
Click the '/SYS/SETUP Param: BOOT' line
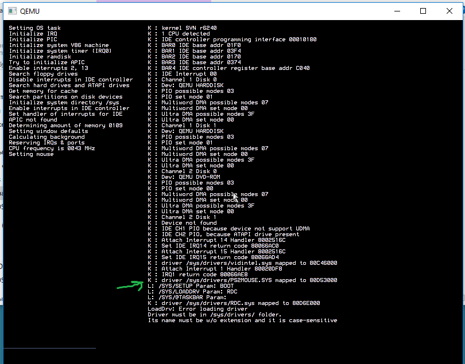pyautogui.click(x=191, y=286)
